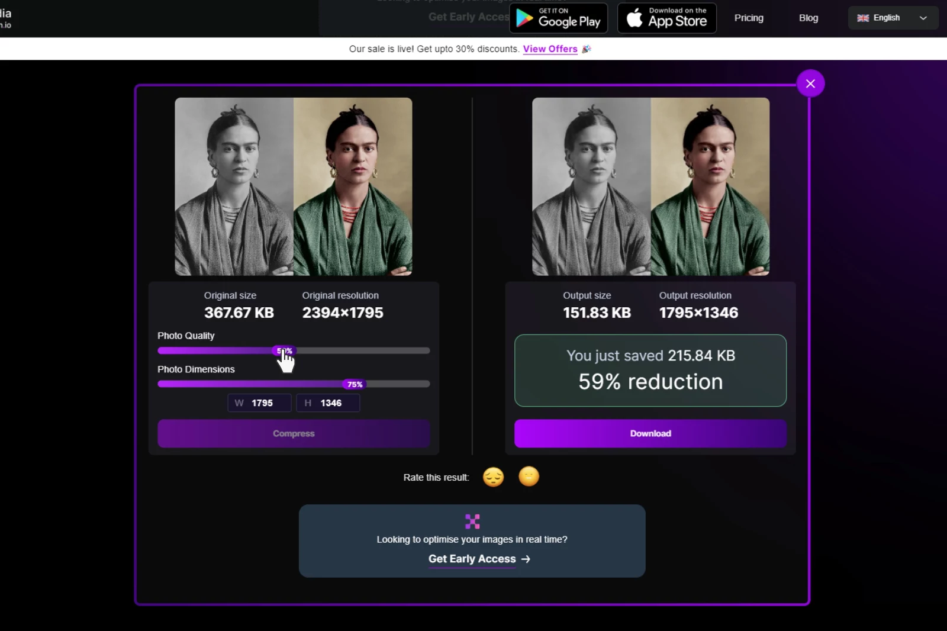Open the View Offers link
This screenshot has width=947, height=631.
click(550, 49)
